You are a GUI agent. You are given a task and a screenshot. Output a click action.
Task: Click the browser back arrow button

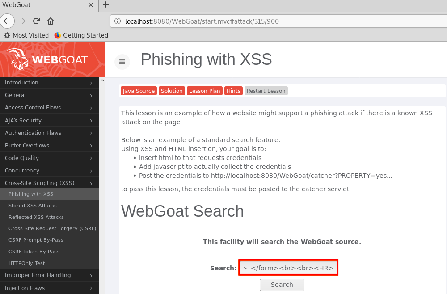click(7, 21)
